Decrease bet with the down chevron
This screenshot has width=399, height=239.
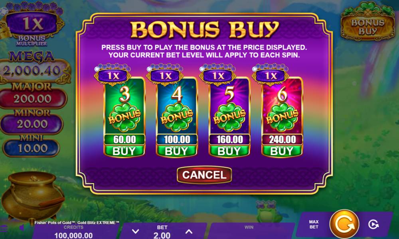136,231
